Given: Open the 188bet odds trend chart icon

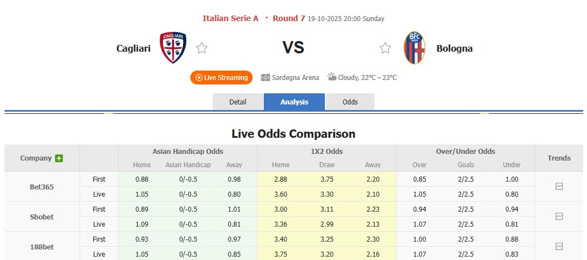Looking at the screenshot, I should (x=559, y=246).
